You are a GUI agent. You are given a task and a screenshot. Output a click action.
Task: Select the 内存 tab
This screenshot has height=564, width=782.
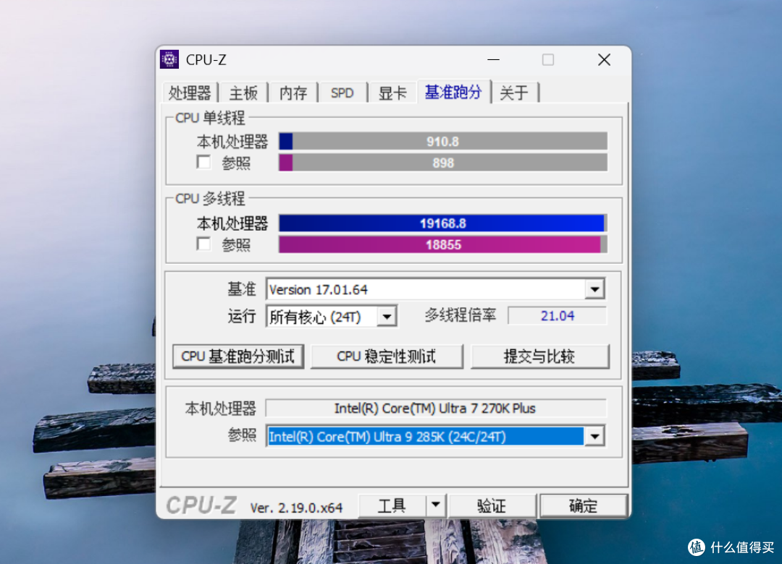click(x=293, y=93)
